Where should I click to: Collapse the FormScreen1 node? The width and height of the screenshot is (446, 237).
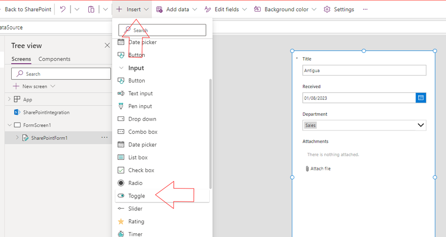(x=10, y=125)
